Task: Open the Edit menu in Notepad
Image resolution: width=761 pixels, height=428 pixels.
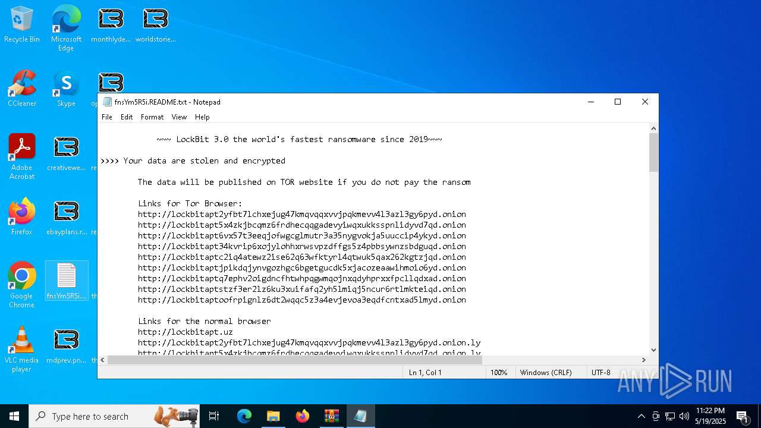Action: 127,117
